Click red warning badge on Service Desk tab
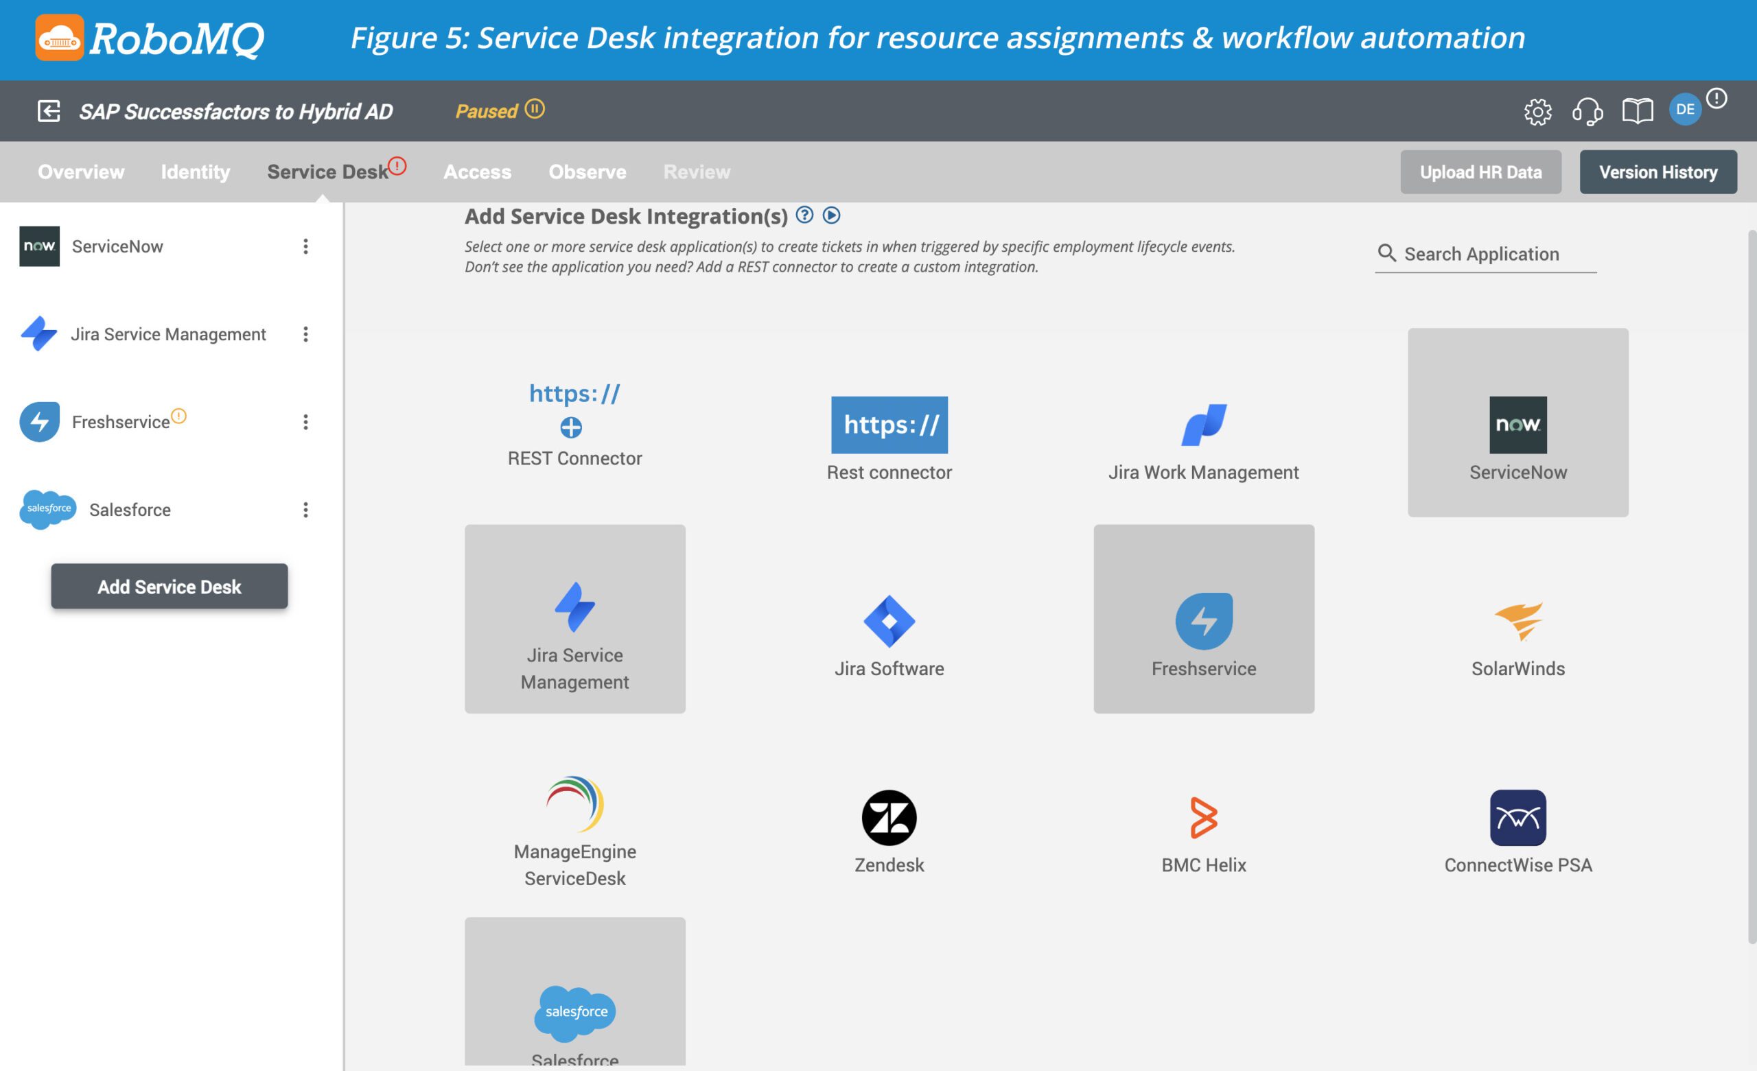 tap(397, 166)
